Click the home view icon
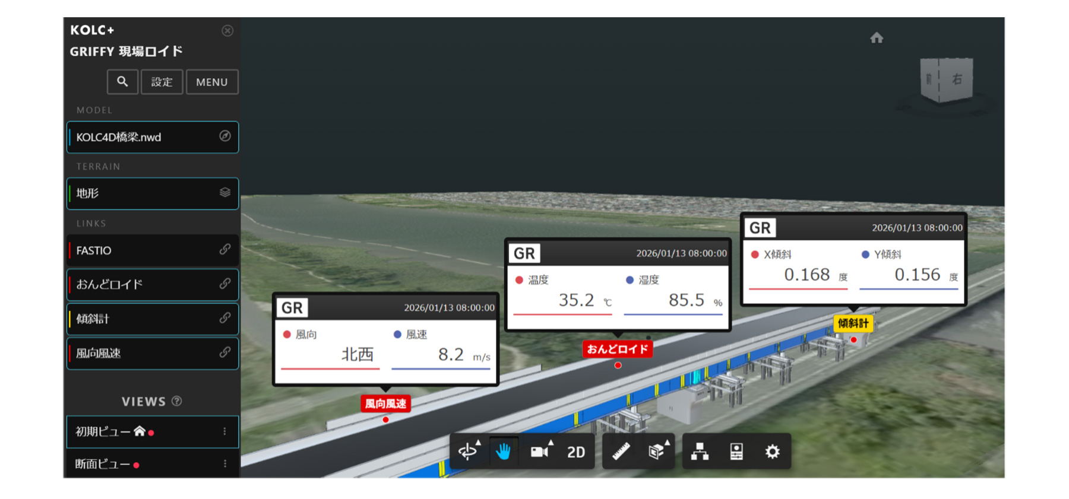 (877, 38)
